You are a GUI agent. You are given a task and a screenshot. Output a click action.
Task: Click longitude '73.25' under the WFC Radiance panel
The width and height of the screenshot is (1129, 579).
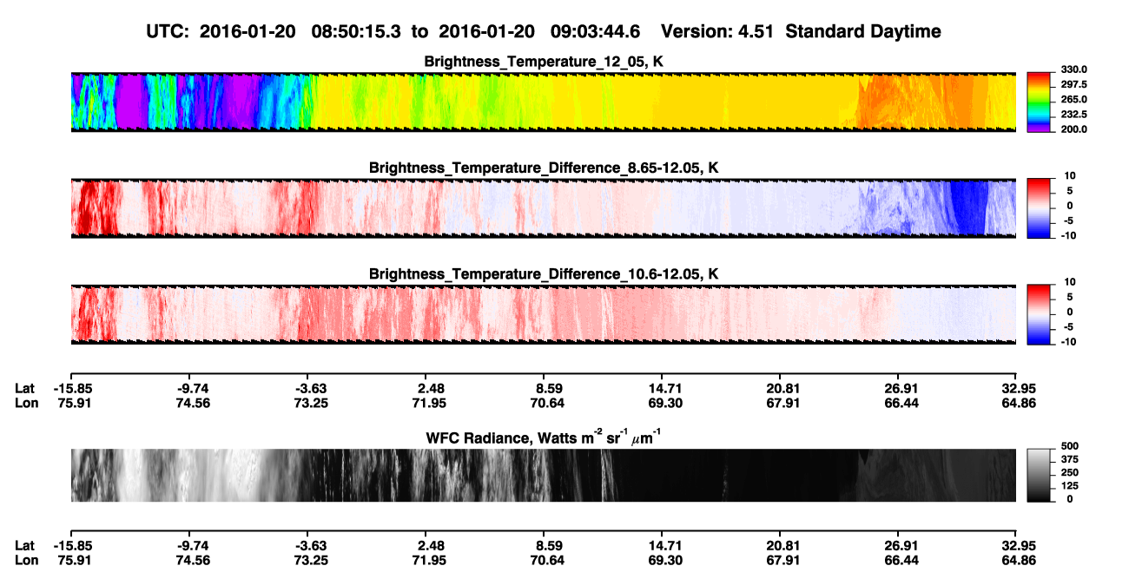point(313,559)
